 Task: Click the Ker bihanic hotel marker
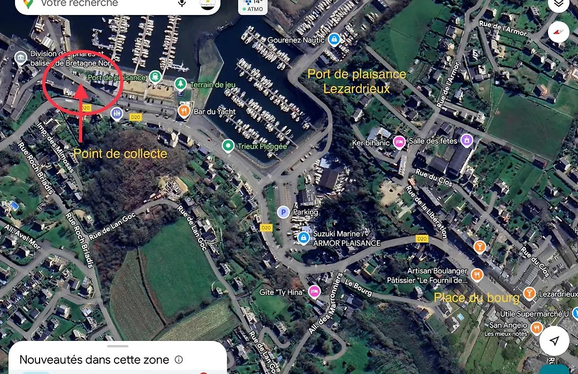(x=399, y=142)
